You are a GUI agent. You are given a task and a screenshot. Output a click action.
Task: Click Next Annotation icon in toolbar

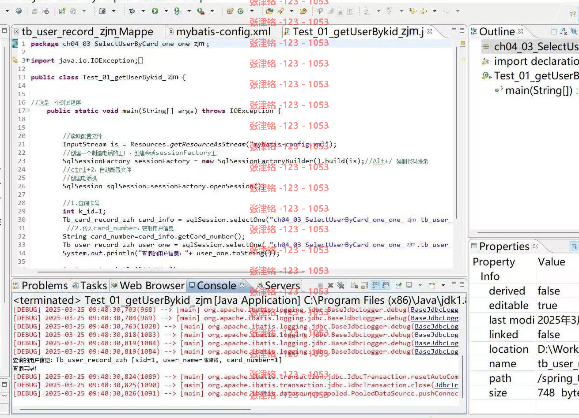tap(367, 11)
